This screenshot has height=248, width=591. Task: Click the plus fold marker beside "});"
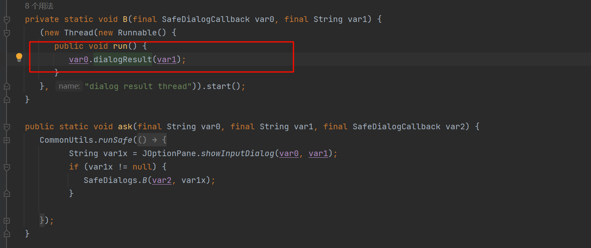click(7, 220)
